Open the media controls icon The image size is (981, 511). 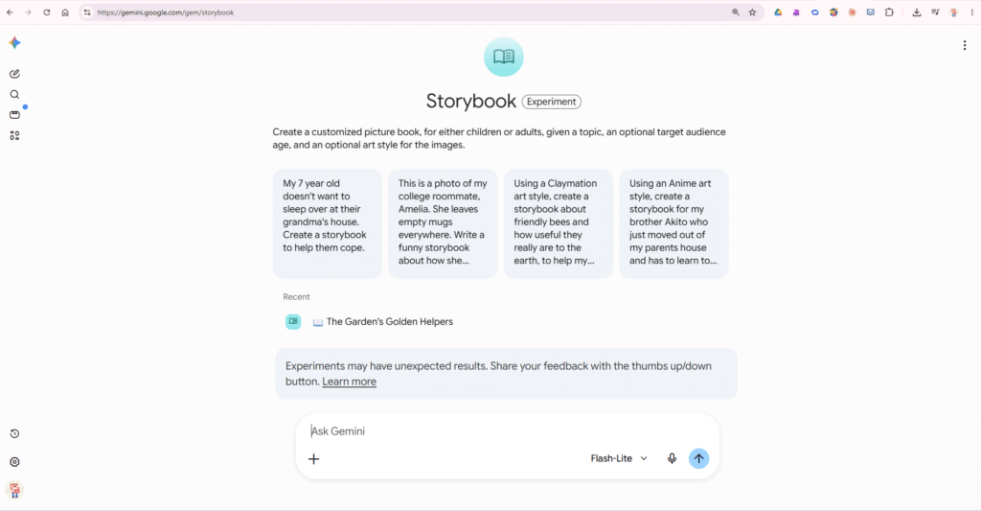click(935, 12)
